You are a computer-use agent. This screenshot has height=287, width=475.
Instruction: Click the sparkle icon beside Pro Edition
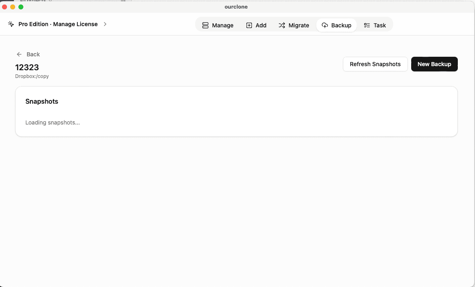click(11, 24)
